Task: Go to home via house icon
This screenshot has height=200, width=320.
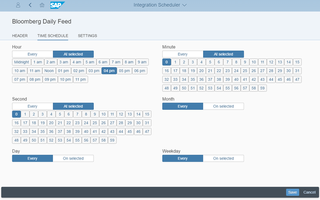Action: (x=42, y=5)
